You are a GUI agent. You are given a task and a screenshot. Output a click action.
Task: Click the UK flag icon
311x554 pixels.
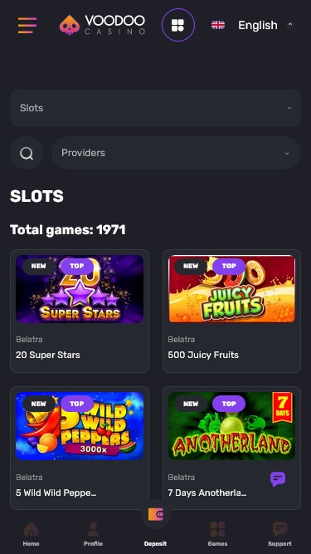tap(218, 25)
